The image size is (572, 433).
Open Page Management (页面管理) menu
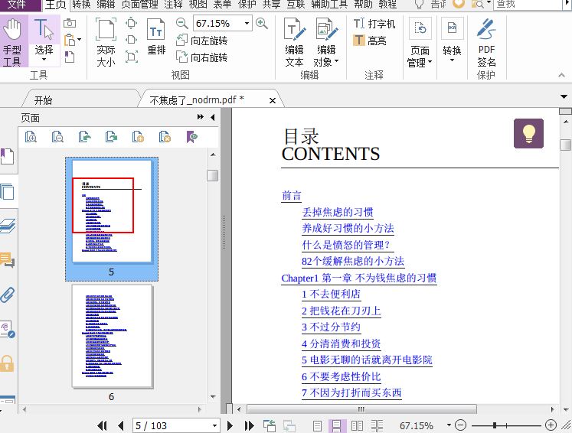(420, 42)
